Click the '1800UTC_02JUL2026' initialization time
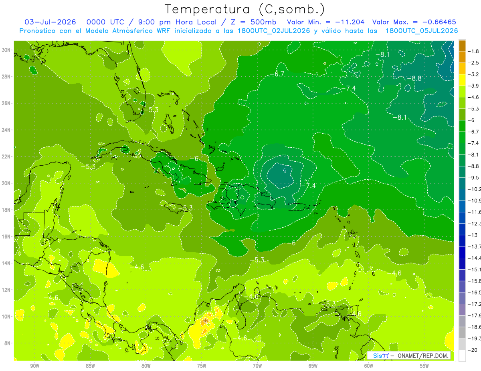Screen dimensions: 481x371 (273, 31)
